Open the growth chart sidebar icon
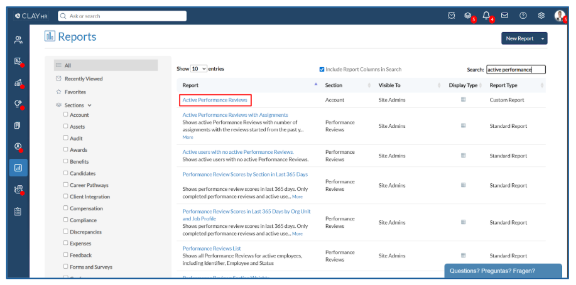 (x=18, y=83)
